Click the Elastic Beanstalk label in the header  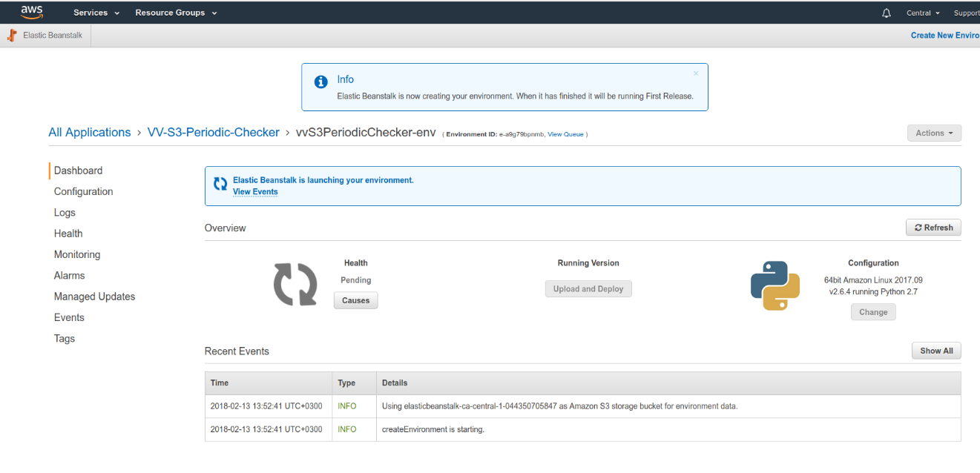click(53, 35)
